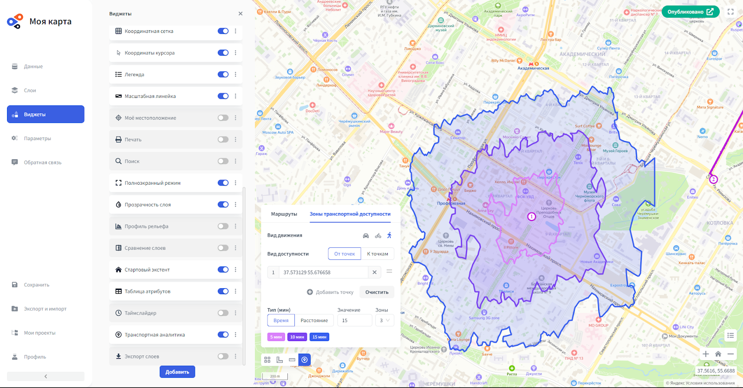Enable the Печать widget
The width and height of the screenshot is (743, 388).
223,139
